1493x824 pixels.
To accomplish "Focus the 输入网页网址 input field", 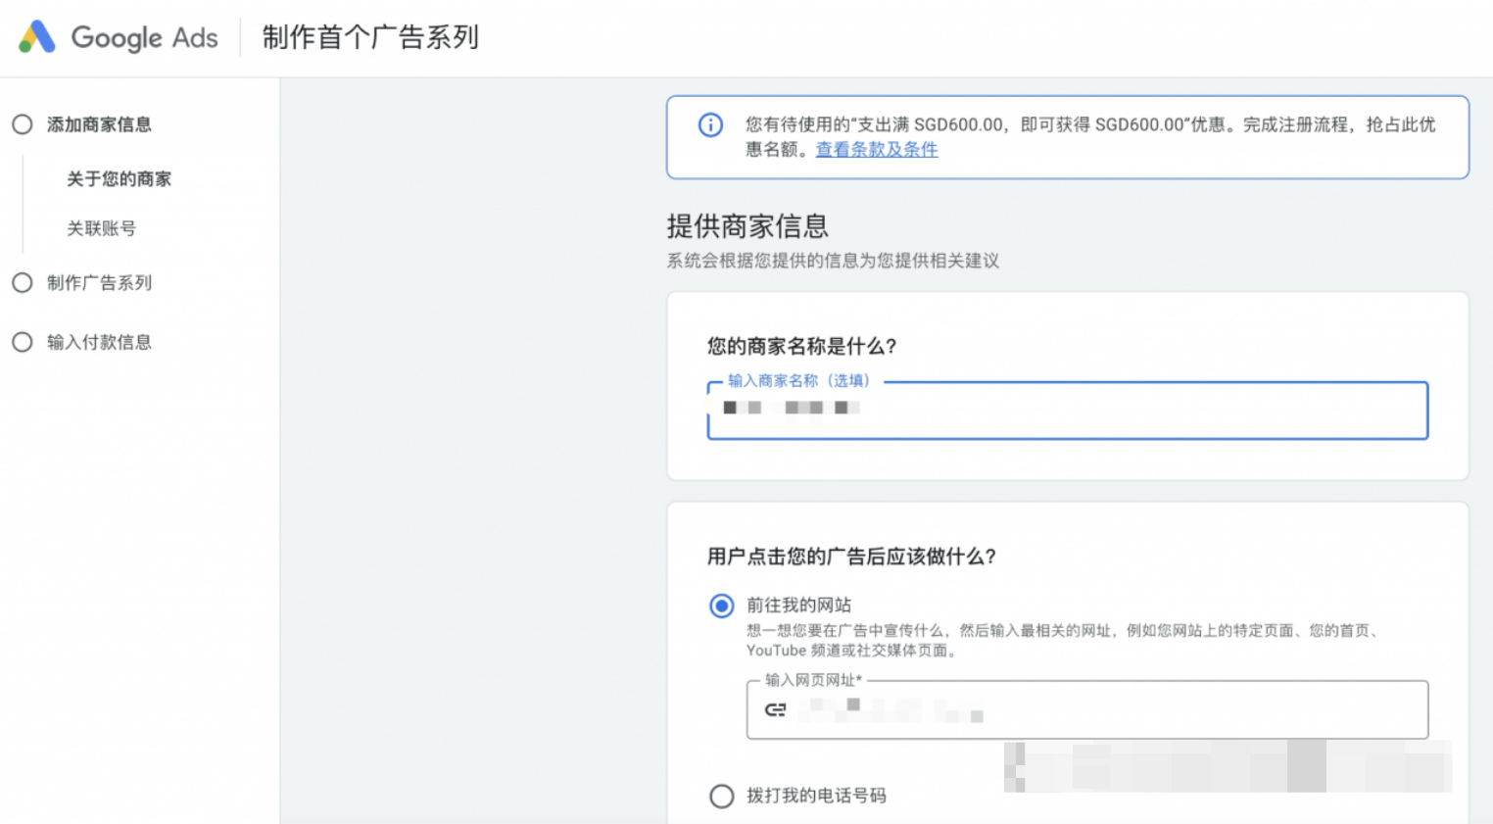I will pos(1087,709).
